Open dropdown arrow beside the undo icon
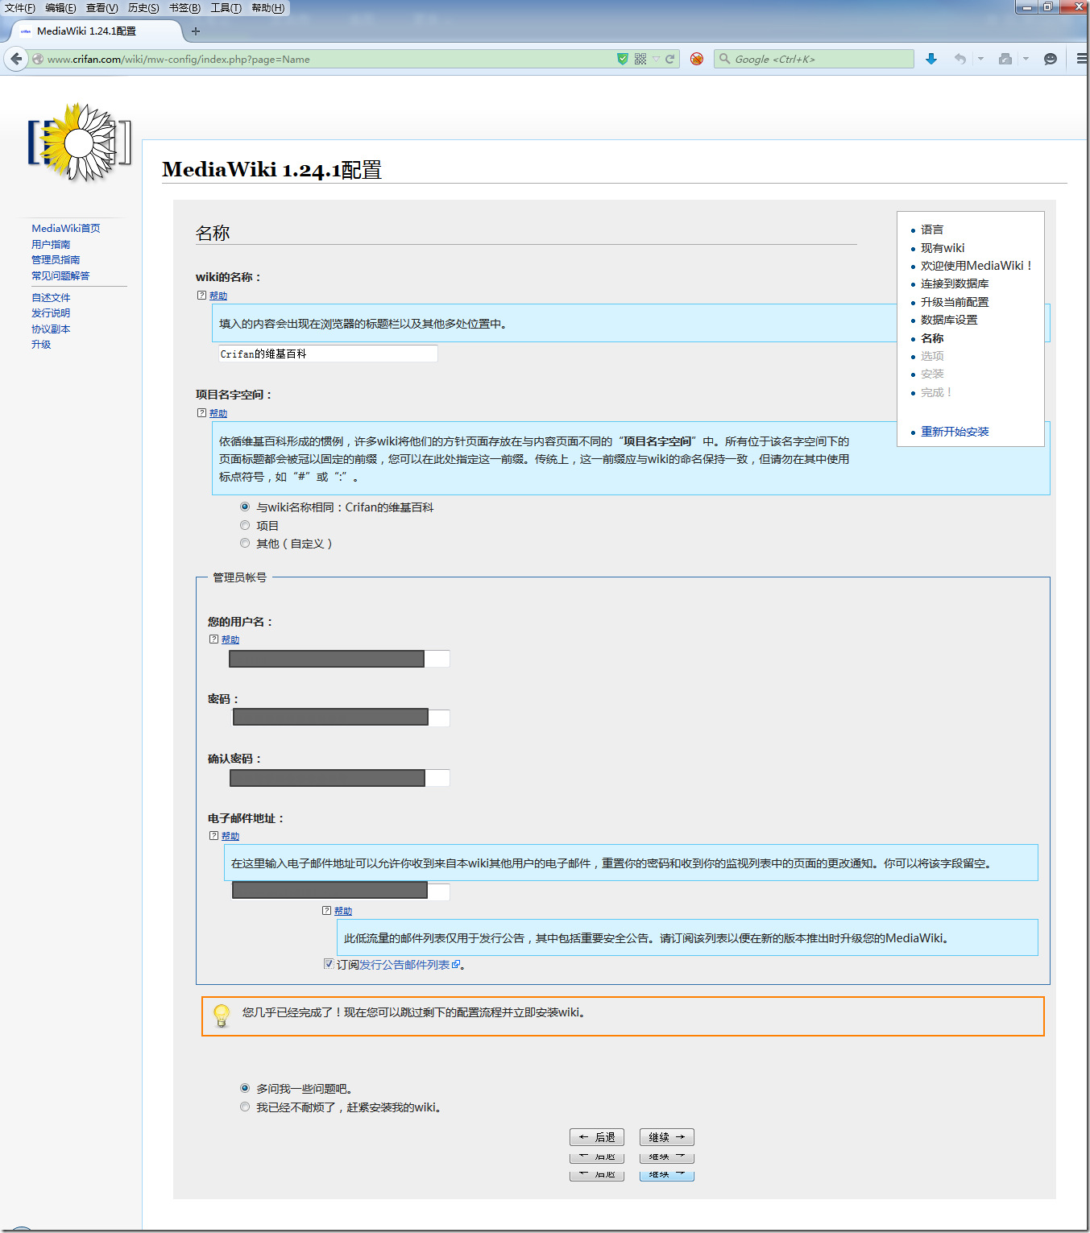Image resolution: width=1090 pixels, height=1233 pixels. tap(980, 59)
